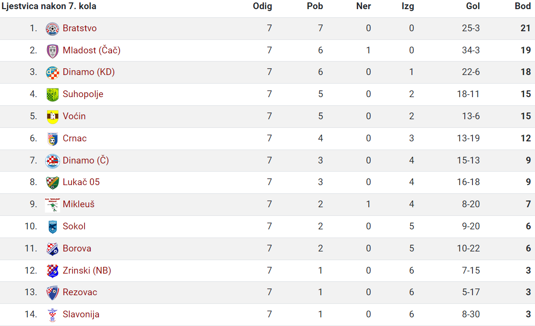This screenshot has height=326, width=535.
Task: Click the Sokol blue crest icon
Action: click(x=52, y=227)
